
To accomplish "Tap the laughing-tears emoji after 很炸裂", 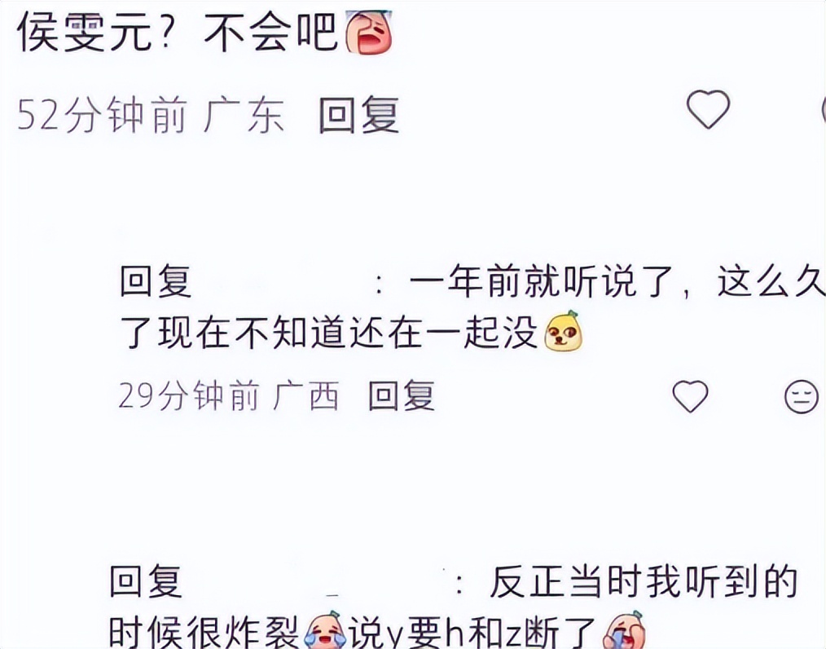I will [x=326, y=630].
